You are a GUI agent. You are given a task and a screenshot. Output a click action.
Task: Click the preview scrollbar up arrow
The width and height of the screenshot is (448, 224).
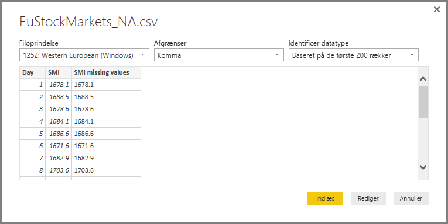[x=423, y=79]
